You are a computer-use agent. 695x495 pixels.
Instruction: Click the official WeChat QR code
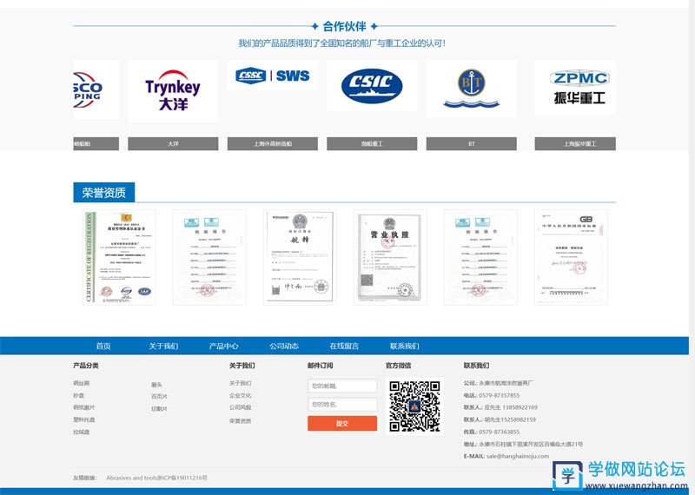414,406
